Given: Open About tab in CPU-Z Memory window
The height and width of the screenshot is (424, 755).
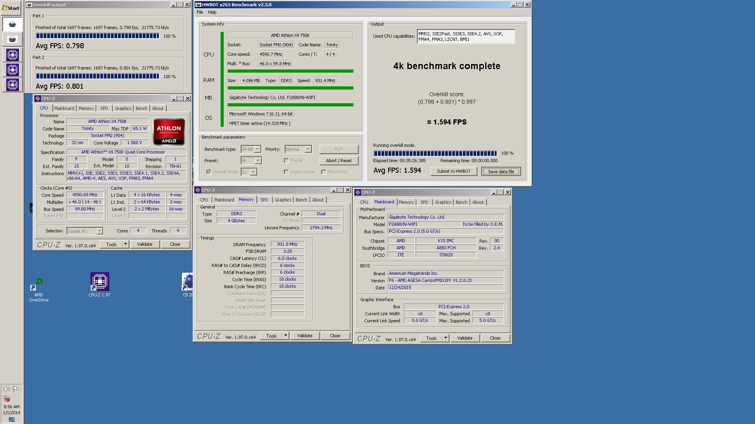Looking at the screenshot, I should [318, 200].
